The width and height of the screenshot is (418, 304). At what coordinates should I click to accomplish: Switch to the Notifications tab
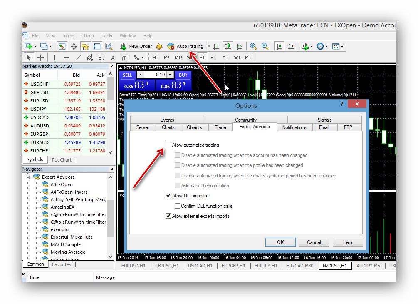[294, 127]
